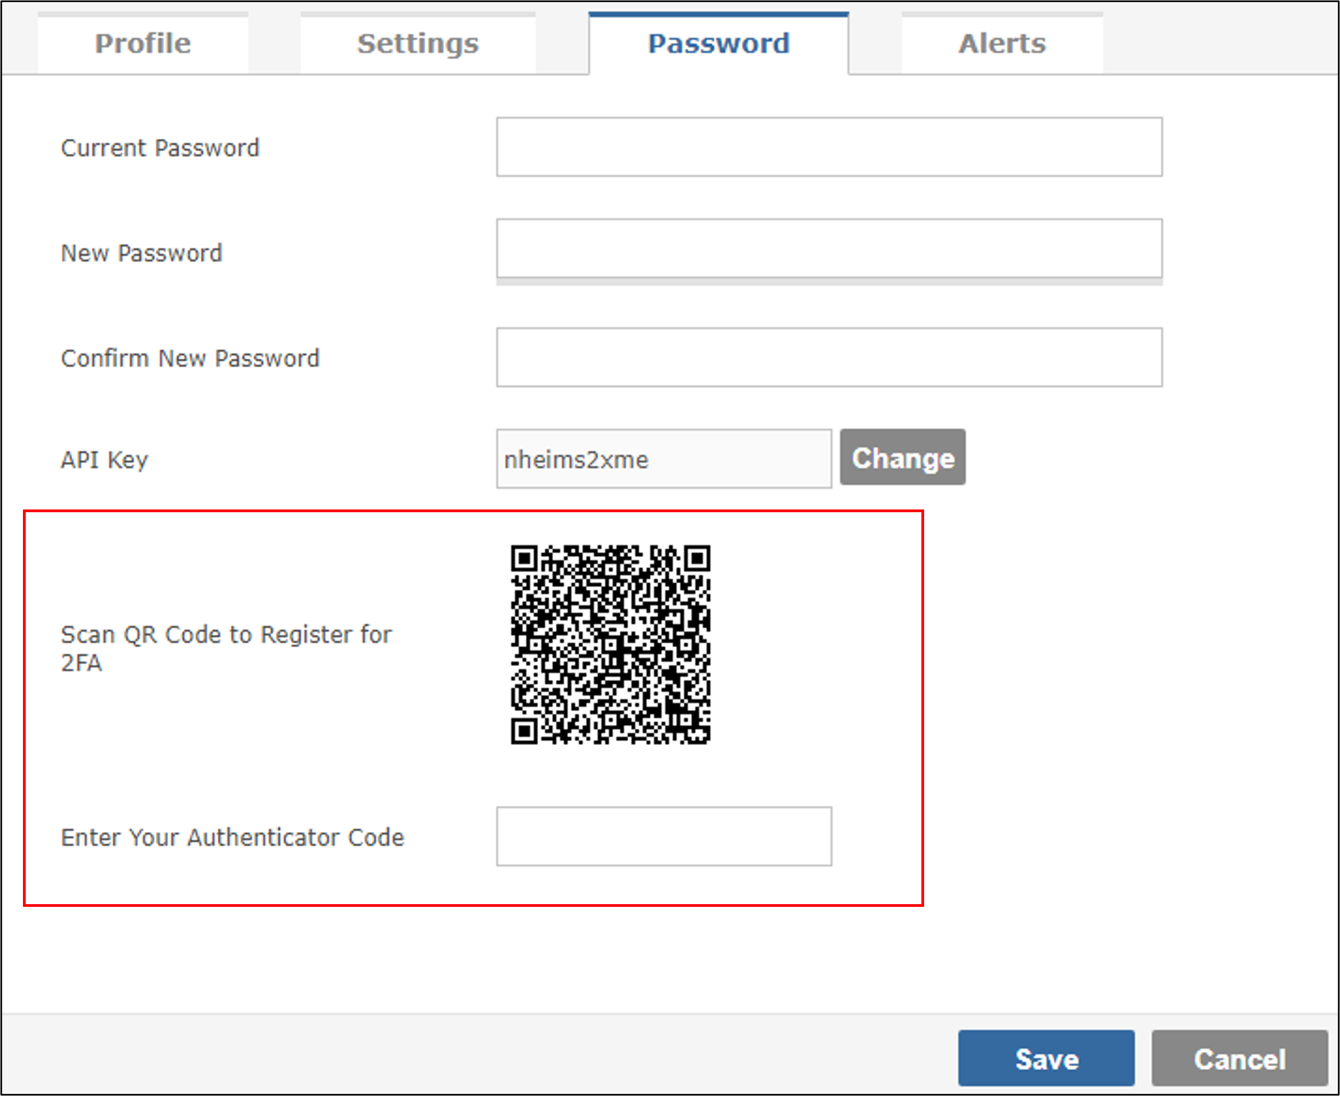Click the Current Password field
This screenshot has height=1096, width=1340.
coord(828,146)
